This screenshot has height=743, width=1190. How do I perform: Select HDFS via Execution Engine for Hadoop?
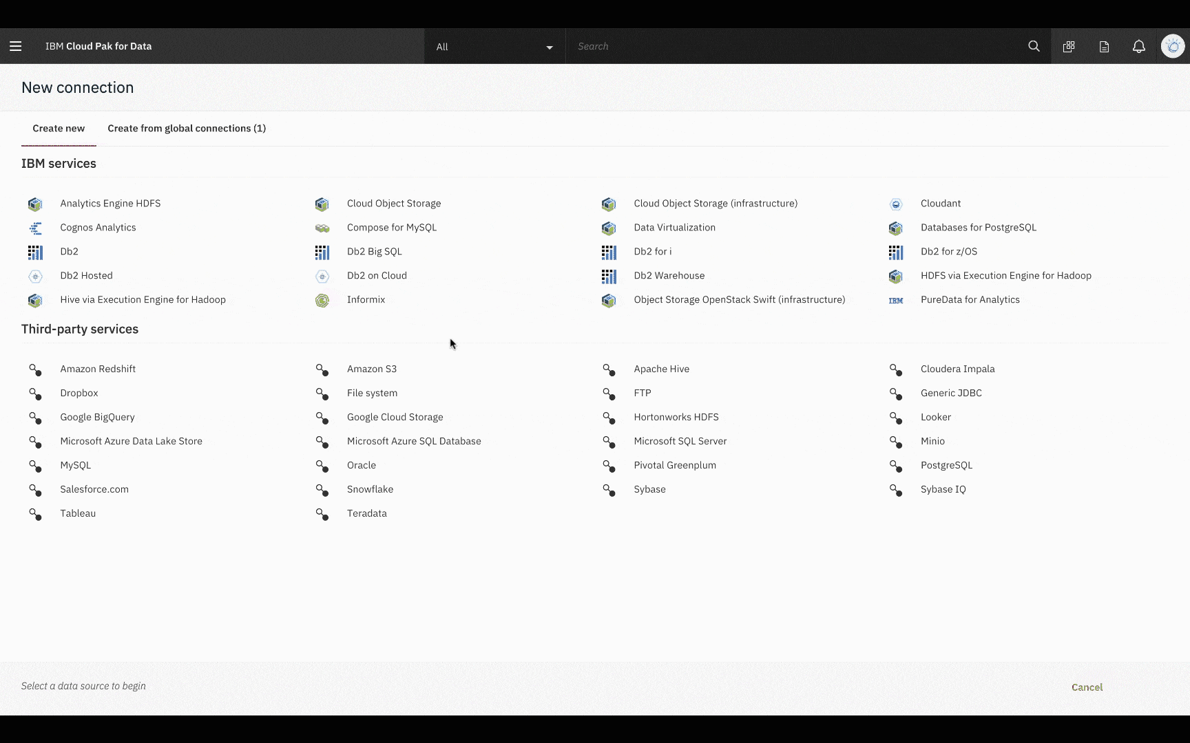tap(1006, 275)
